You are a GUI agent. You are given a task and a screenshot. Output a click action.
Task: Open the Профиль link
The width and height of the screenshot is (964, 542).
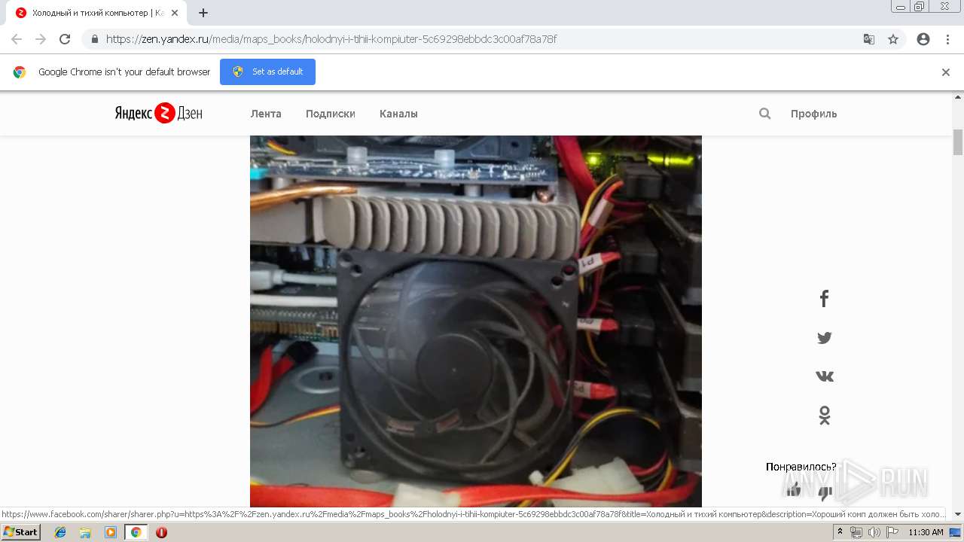pyautogui.click(x=814, y=114)
